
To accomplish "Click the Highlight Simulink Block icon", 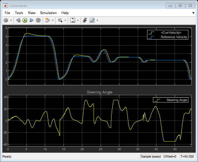I will coord(47,20).
